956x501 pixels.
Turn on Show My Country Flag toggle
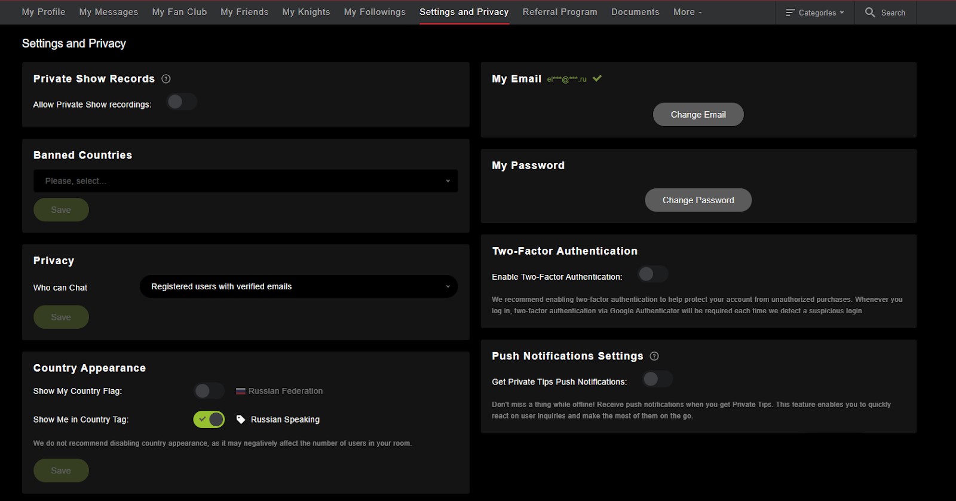coord(209,391)
